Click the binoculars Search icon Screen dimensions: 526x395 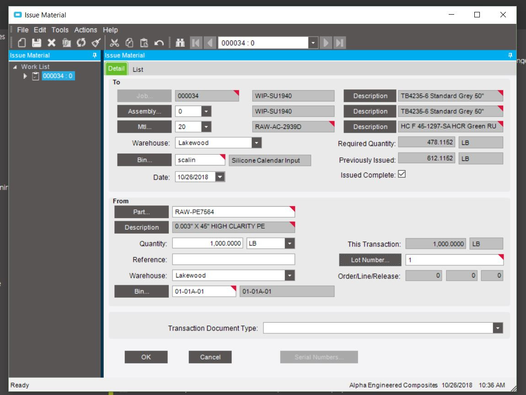(x=180, y=43)
